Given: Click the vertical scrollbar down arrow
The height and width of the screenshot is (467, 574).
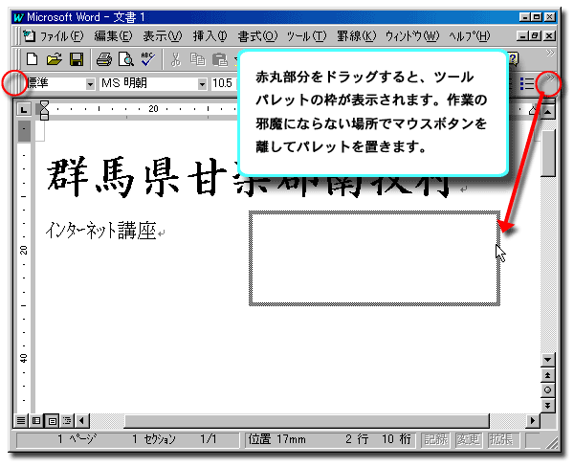Looking at the screenshot, I should tap(547, 360).
